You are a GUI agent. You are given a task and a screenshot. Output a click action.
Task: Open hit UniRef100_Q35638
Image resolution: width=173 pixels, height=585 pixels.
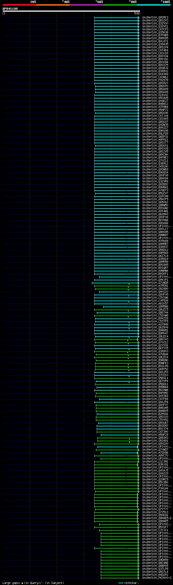tap(155, 32)
